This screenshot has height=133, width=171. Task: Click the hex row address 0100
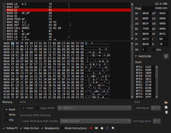point(6,91)
